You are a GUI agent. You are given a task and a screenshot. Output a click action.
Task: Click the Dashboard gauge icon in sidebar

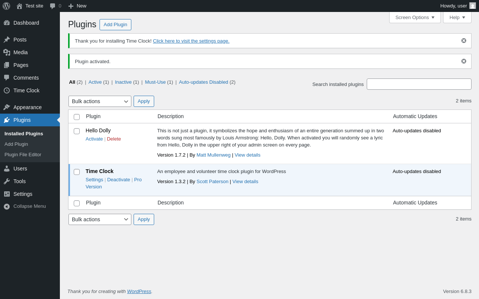tap(7, 23)
